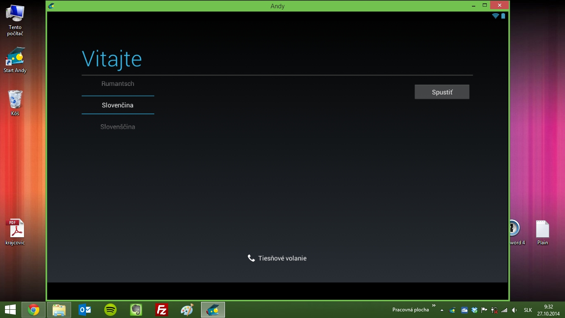
Task: Open the Windows Start button
Action: coord(10,310)
